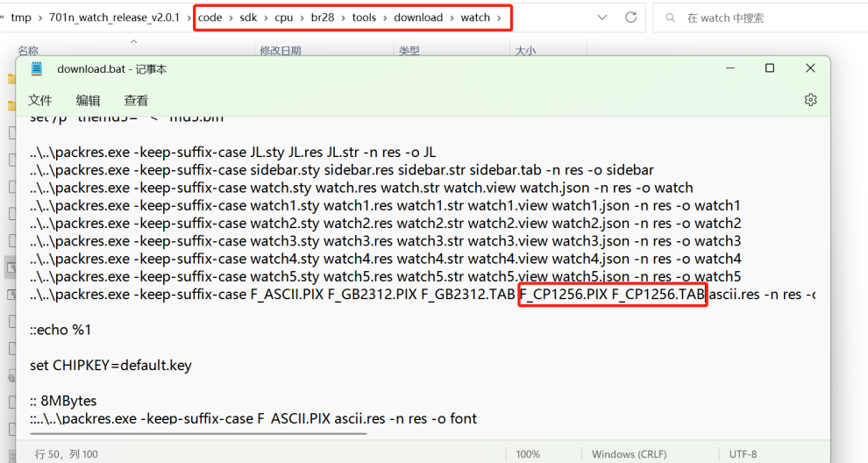The width and height of the screenshot is (868, 463).
Task: Expand the chevron after 'br28' breadcrumb
Action: coord(343,18)
